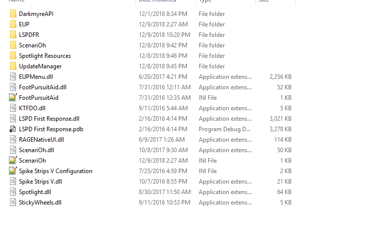Select the ScenariOh.dll file name

pyautogui.click(x=36, y=150)
